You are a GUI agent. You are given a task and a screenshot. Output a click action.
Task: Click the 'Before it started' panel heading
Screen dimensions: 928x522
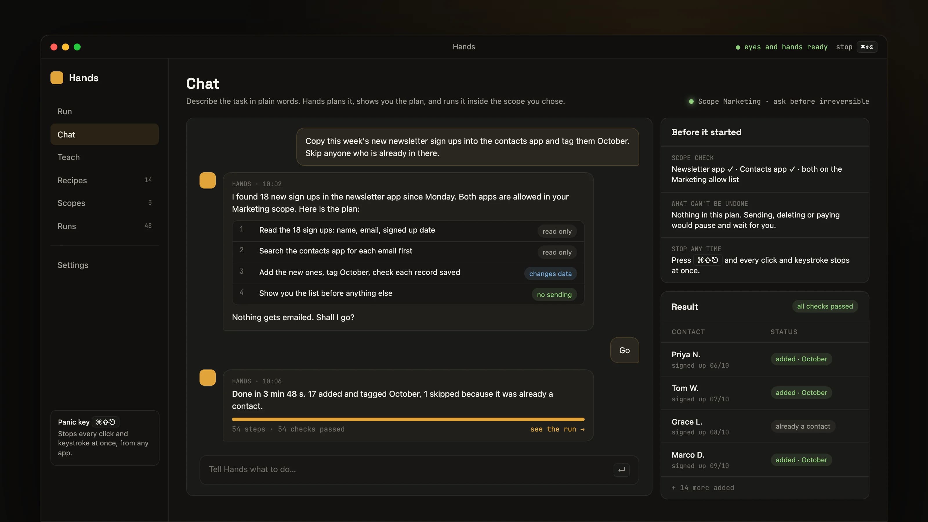tap(706, 132)
